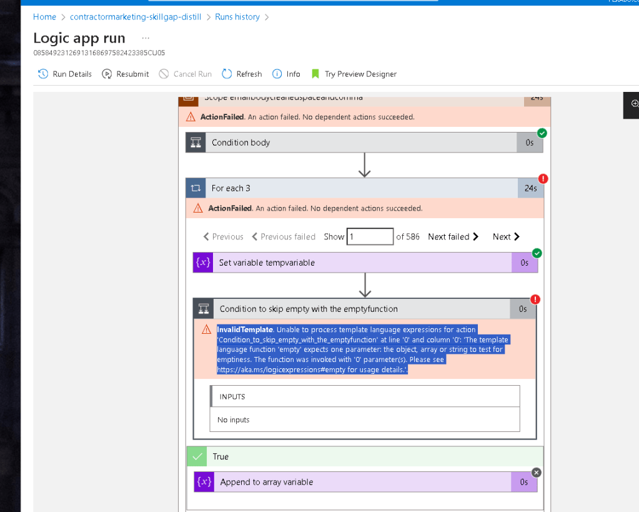Screen dimensions: 639x512
Task: Click the Resubmit play icon
Action: click(x=107, y=74)
